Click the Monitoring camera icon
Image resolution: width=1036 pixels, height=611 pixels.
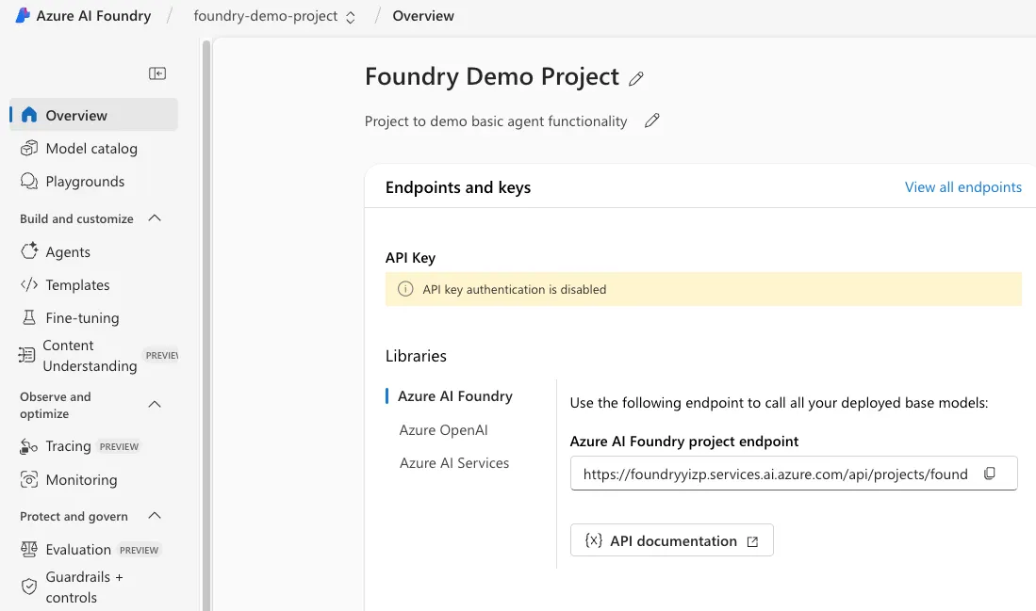(x=29, y=480)
